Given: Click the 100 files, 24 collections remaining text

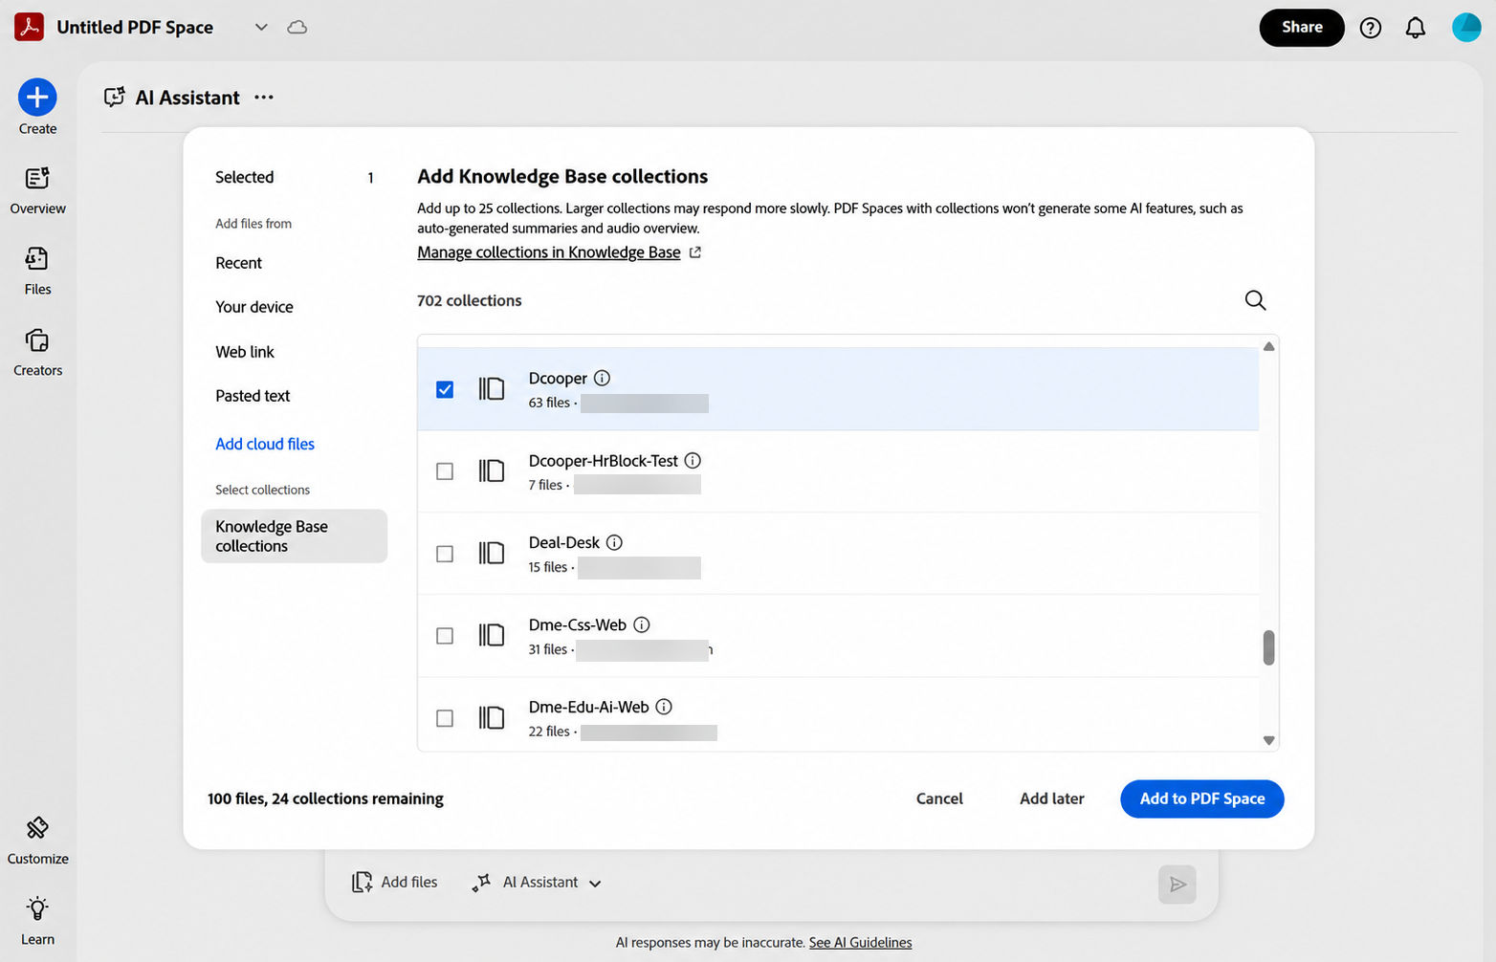Looking at the screenshot, I should 325,798.
